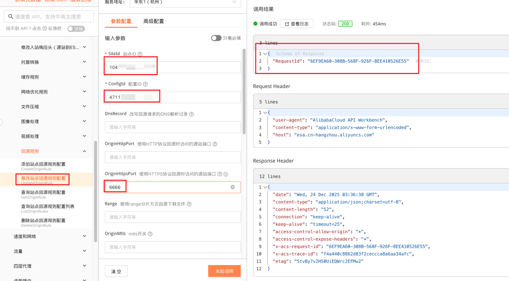Viewport: 509px width, 281px height.
Task: Click the help icon next to SiteId 站点ID
Action: tap(140, 54)
